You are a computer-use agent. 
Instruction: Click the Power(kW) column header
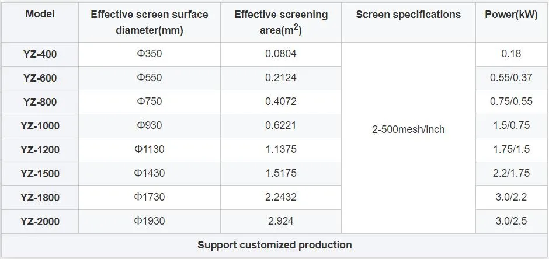tap(511, 15)
